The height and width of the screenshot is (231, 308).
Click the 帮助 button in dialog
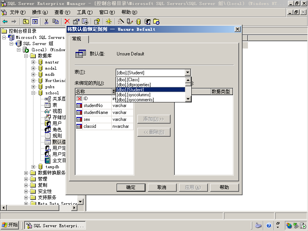[224, 187]
